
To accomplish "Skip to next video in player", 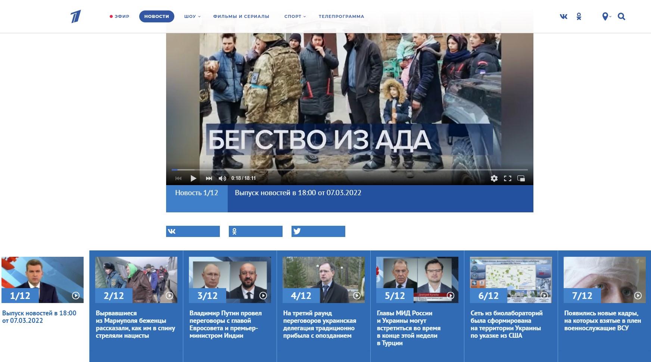I will 209,178.
